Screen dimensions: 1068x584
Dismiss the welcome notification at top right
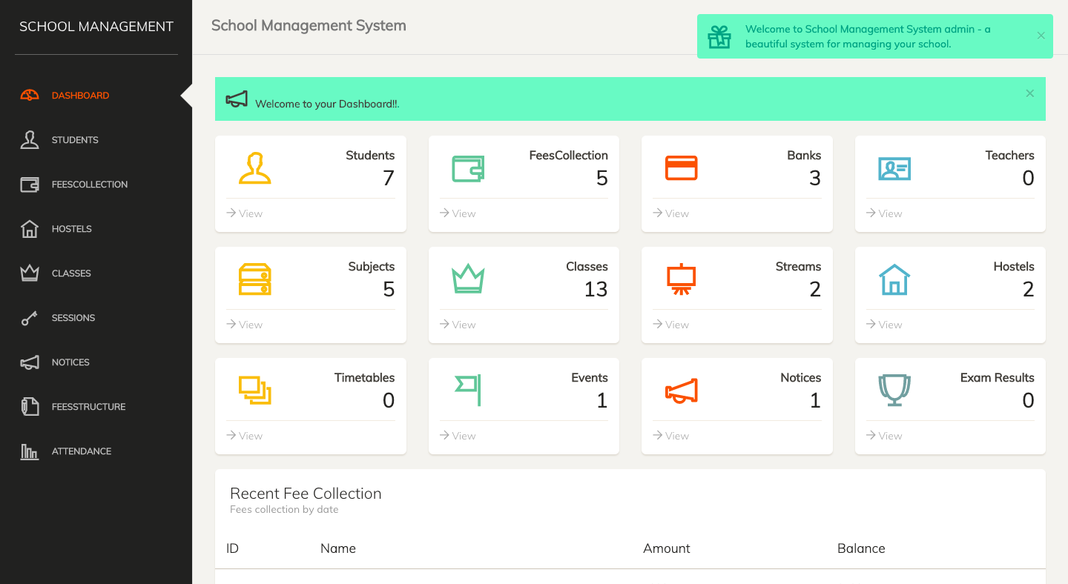click(x=1041, y=36)
